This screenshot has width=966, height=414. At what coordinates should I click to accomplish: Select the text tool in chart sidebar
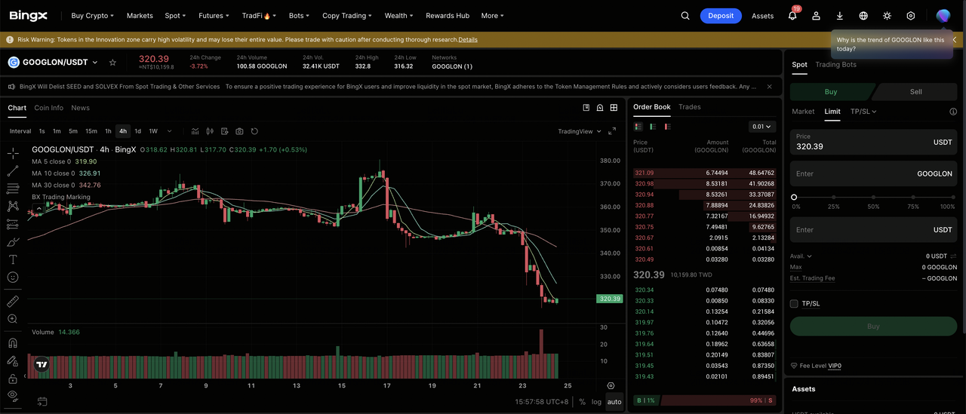(13, 259)
